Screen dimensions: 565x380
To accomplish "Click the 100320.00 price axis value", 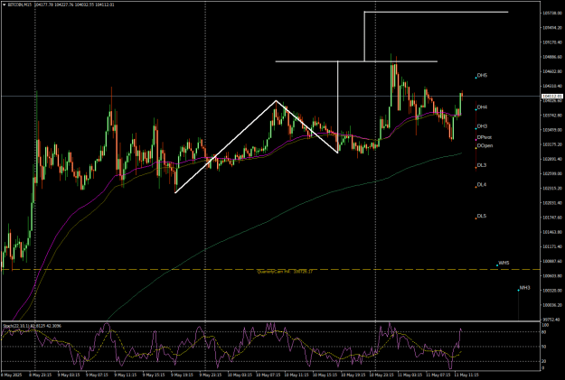I will click(x=552, y=291).
